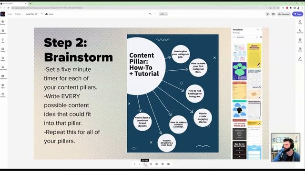Open the Colors panel in right sidebar
Image resolution: width=305 pixels, height=171 pixels.
coord(300,22)
